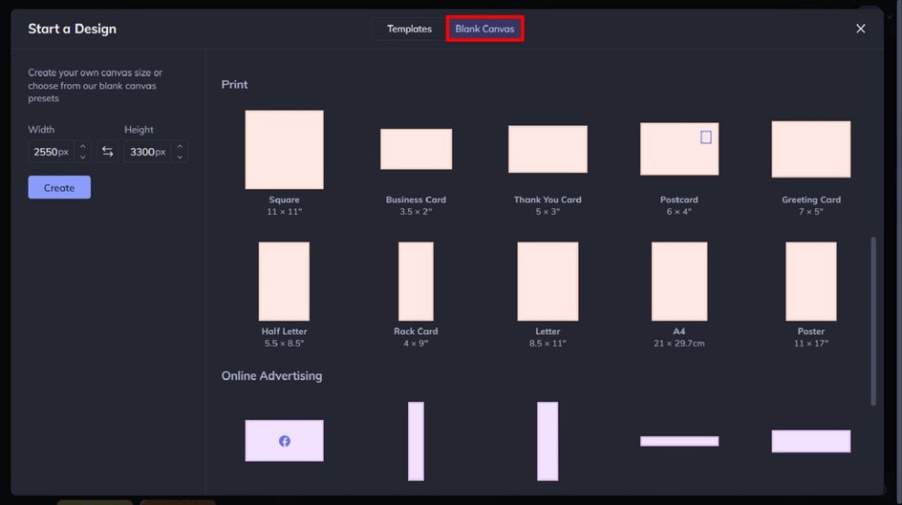Select the Postcard 6 × 4 preset
Viewport: 902px width, 505px height.
click(678, 149)
